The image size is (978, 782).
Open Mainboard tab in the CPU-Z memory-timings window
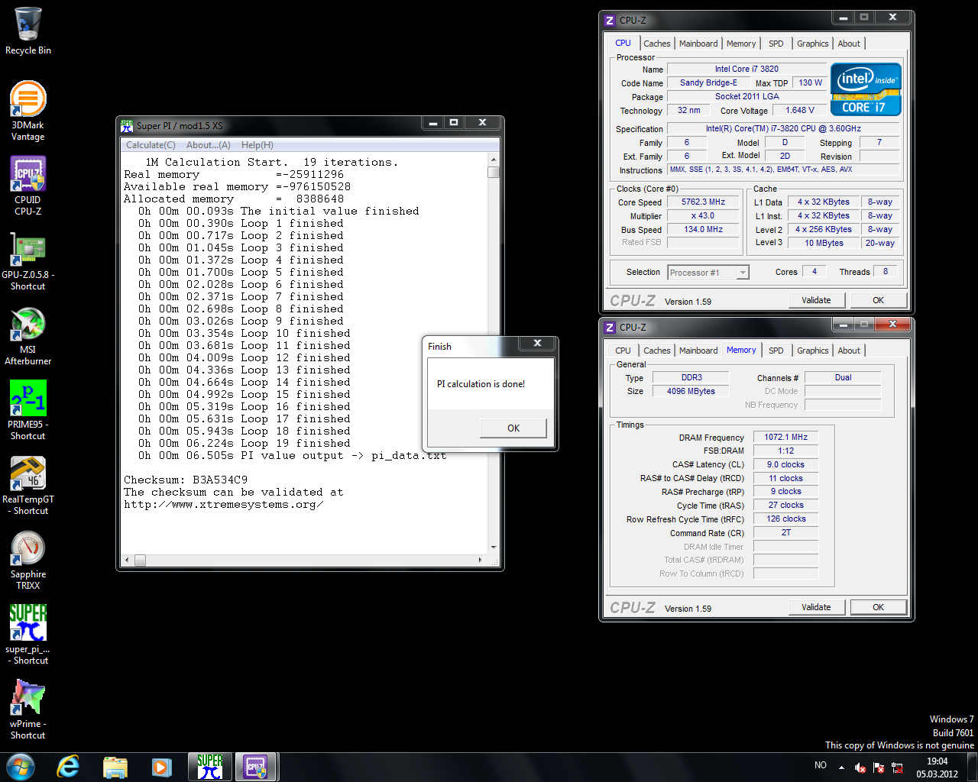[698, 351]
